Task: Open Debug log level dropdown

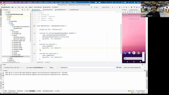Action: (53, 68)
